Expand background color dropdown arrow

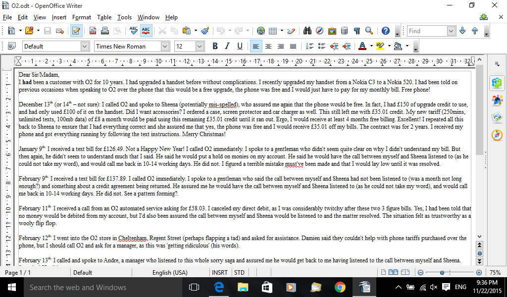[407, 46]
